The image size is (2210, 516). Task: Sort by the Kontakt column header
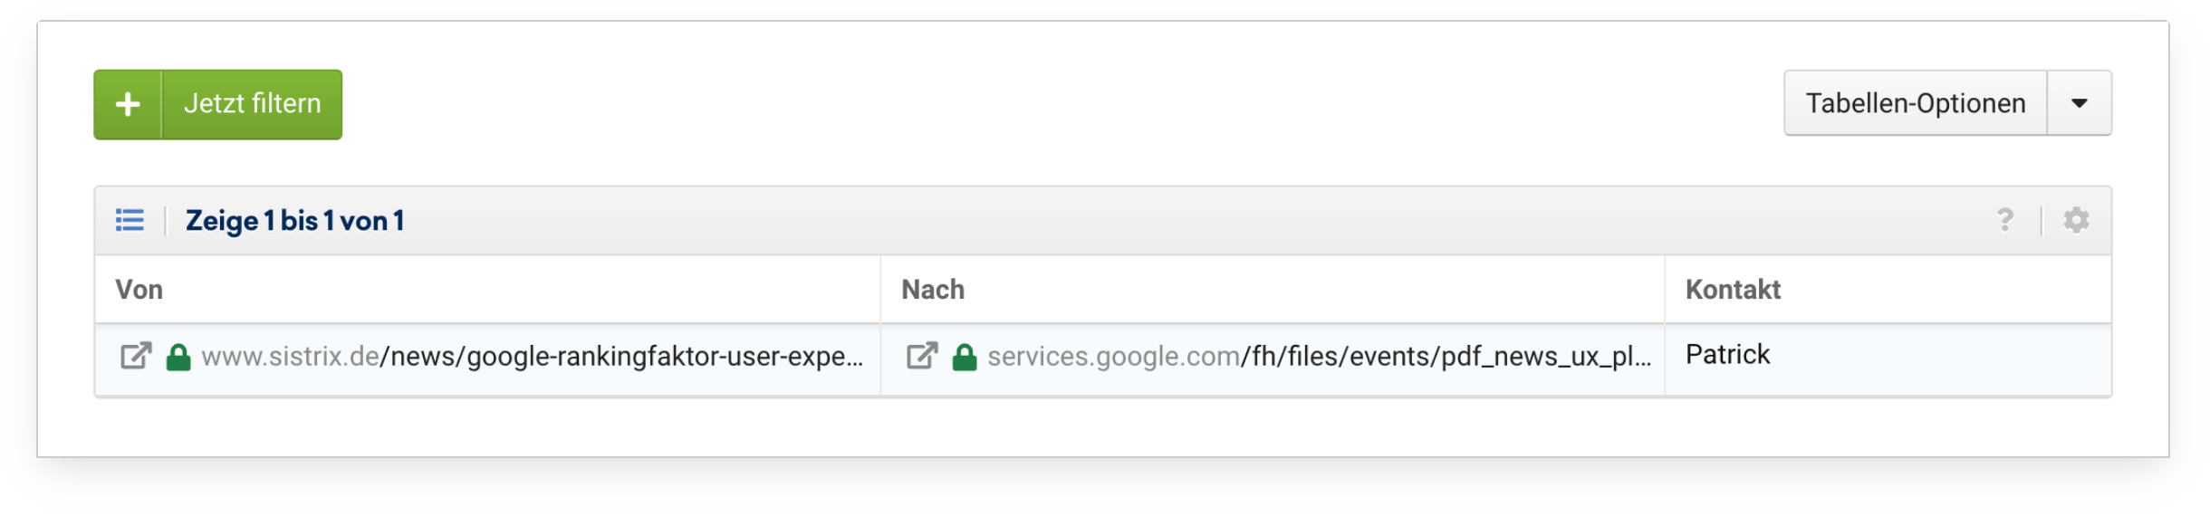tap(1733, 290)
